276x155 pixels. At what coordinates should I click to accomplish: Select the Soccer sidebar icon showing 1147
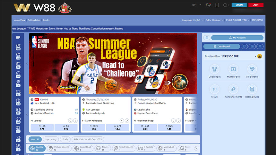(x=18, y=47)
